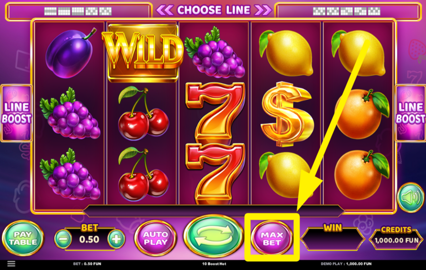The width and height of the screenshot is (426, 270).
Task: Click the right line pattern selector bar
Action: coord(348,11)
